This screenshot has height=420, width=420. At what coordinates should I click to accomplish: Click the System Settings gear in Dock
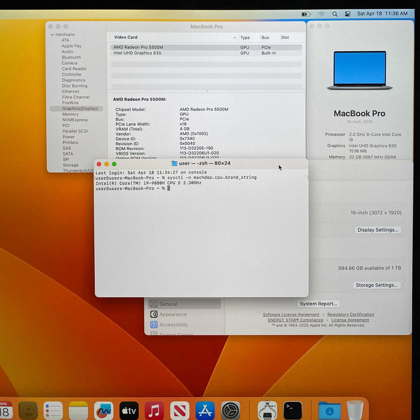[x=230, y=410]
